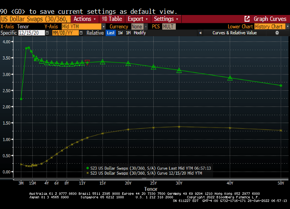
Task: Click the yellow 12/15/20 curve legend entry
Action: 146,173
